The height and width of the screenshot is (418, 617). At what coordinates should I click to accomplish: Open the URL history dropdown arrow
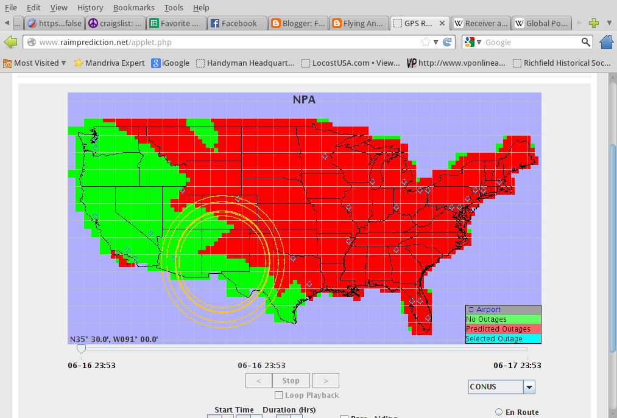pos(435,42)
